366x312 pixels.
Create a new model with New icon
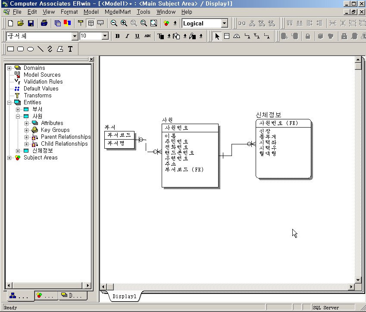(x=10, y=23)
